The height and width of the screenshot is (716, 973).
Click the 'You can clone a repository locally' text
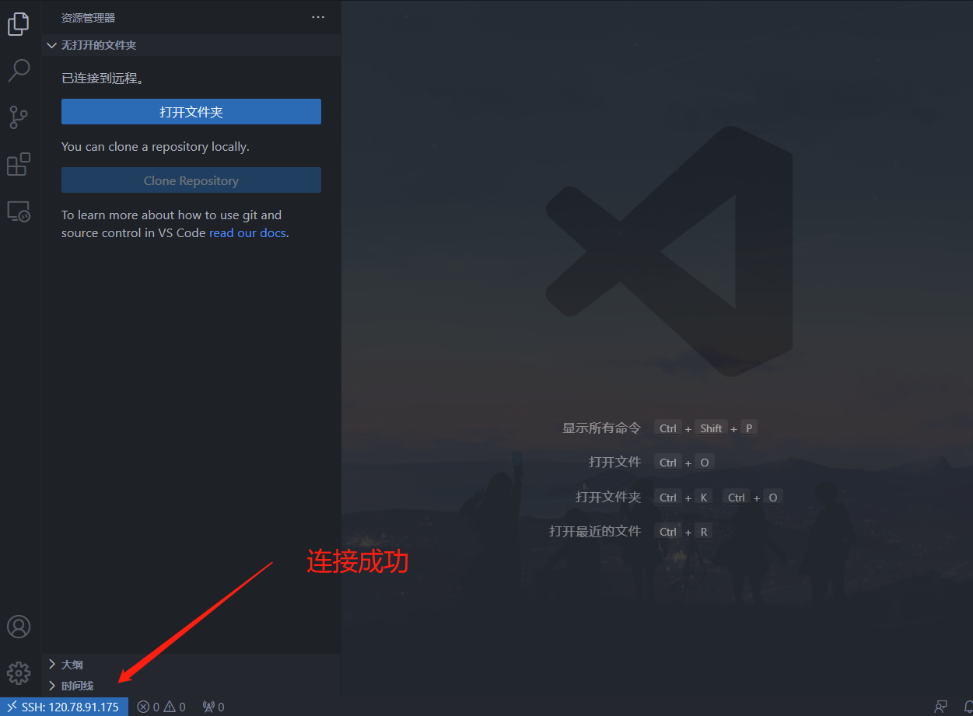point(156,146)
